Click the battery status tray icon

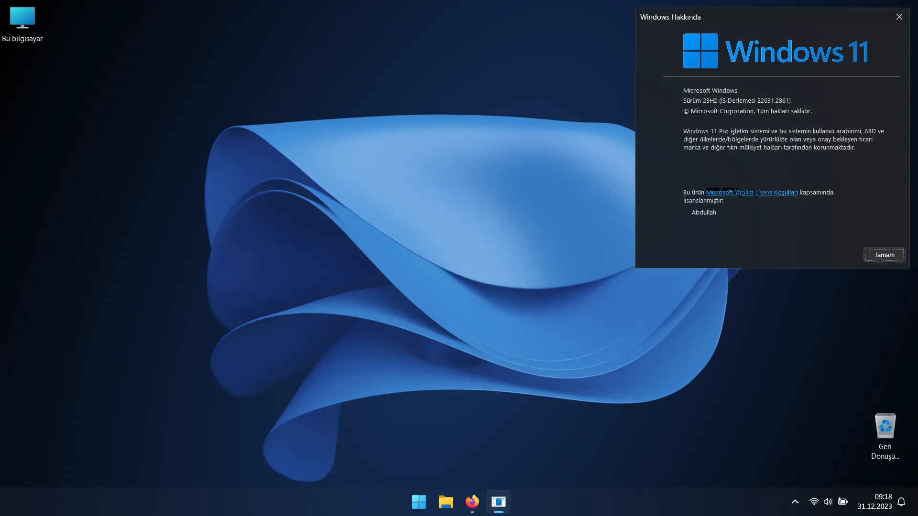843,502
